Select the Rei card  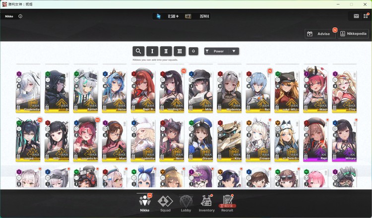[258, 91]
